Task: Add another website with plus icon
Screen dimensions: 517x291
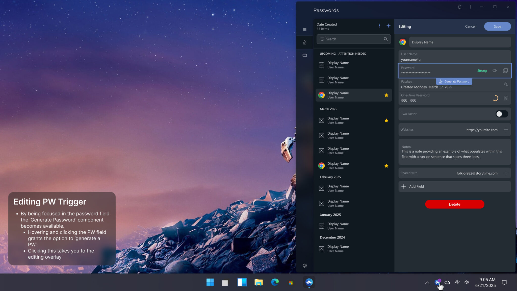Action: 506,130
